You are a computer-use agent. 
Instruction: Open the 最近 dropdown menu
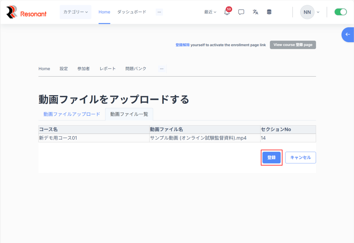210,12
